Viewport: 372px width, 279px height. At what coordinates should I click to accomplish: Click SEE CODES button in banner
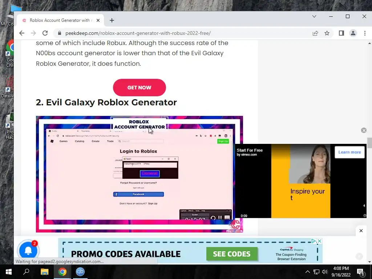(x=231, y=254)
